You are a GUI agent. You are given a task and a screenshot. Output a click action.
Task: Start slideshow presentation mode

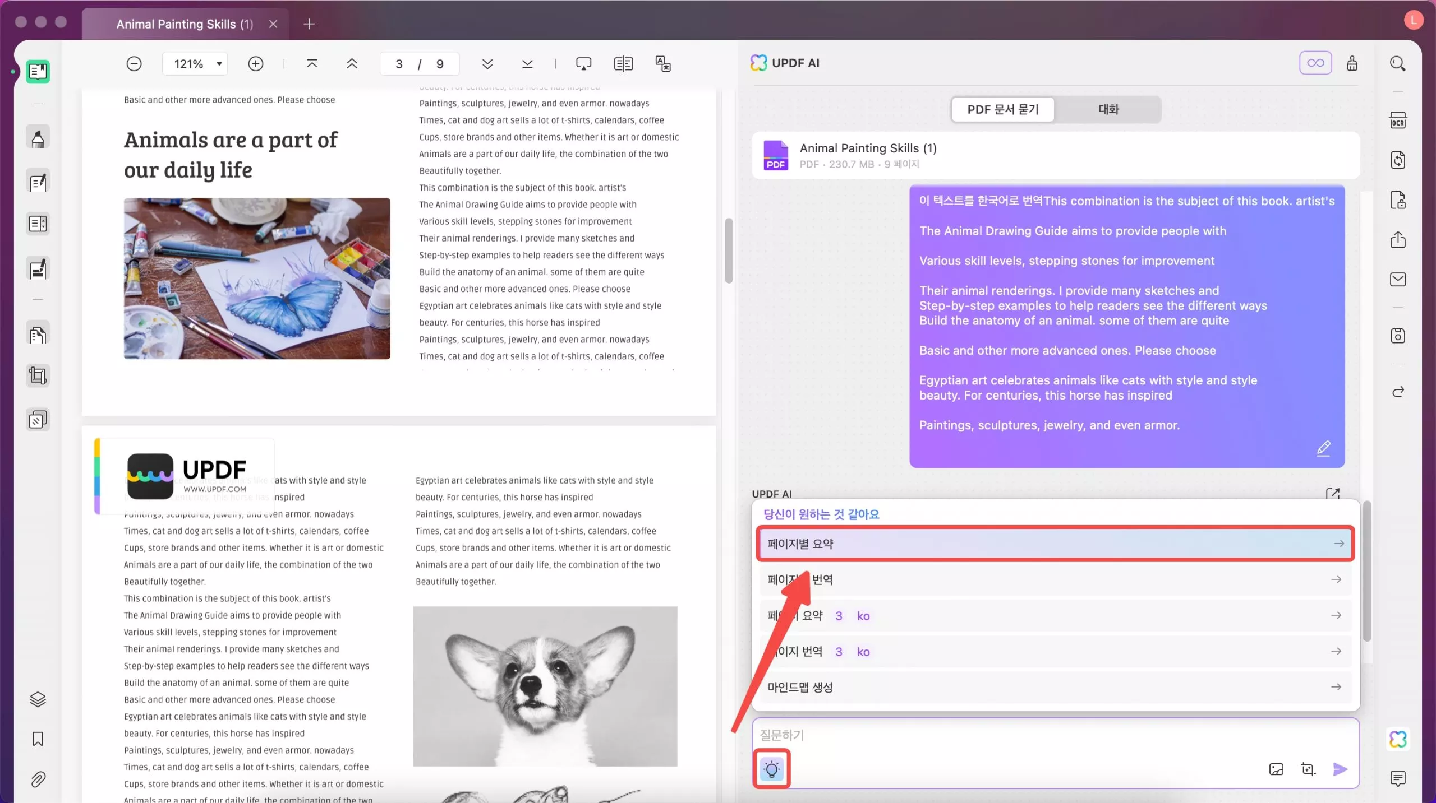point(584,64)
